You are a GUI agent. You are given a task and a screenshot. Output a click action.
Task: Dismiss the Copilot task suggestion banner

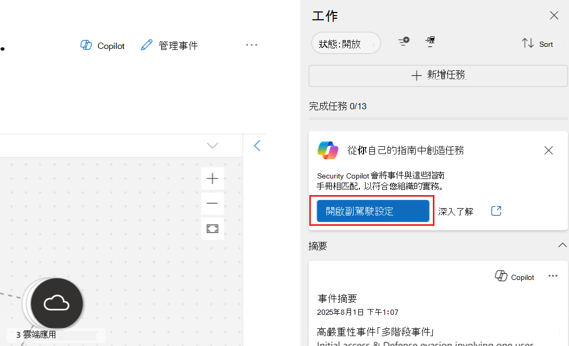tap(548, 150)
